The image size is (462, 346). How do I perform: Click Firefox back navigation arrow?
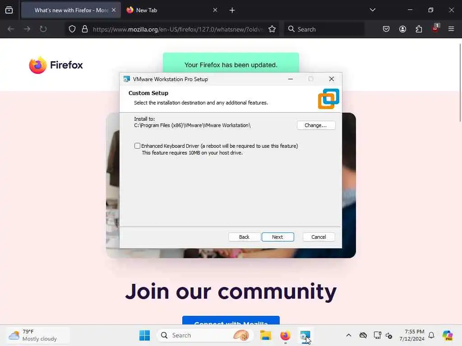[11, 29]
